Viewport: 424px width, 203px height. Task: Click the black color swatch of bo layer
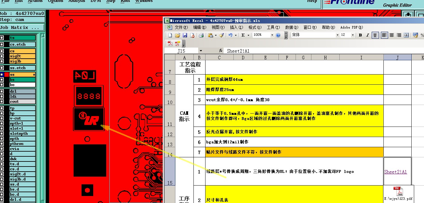(x=7, y=85)
